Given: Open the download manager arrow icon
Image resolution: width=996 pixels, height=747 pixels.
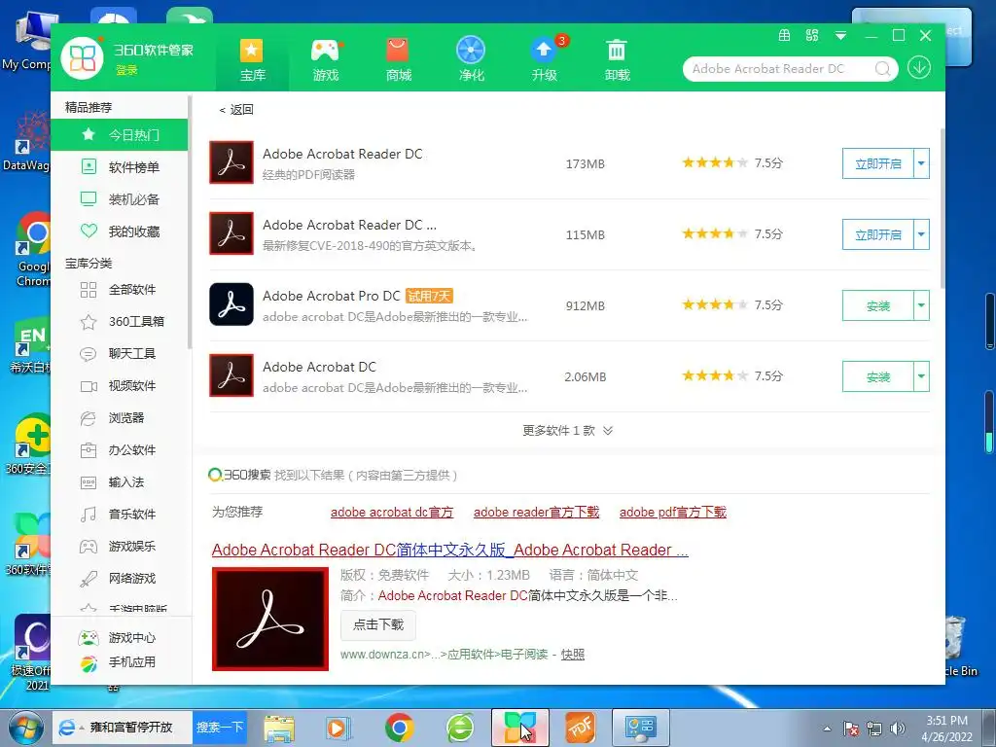Looking at the screenshot, I should 918,68.
